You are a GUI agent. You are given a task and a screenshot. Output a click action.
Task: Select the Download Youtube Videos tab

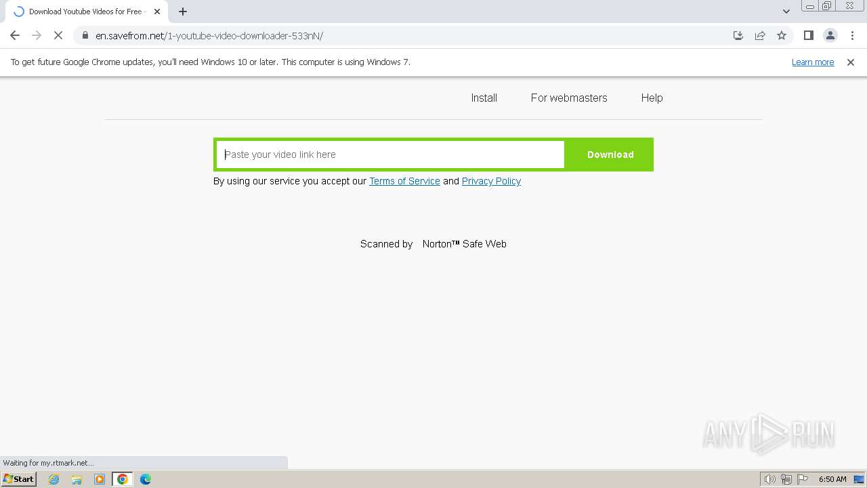coord(85,12)
